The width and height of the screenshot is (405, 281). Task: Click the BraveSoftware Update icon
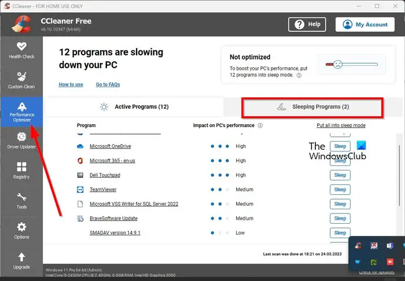80,219
